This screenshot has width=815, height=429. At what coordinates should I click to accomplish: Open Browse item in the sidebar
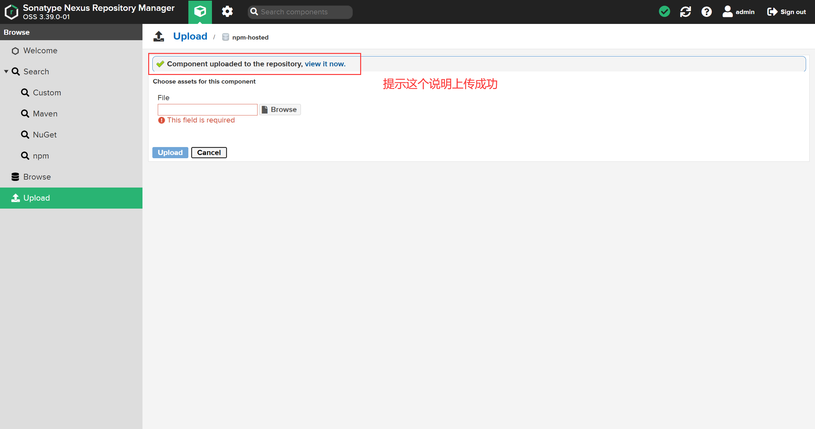(37, 177)
